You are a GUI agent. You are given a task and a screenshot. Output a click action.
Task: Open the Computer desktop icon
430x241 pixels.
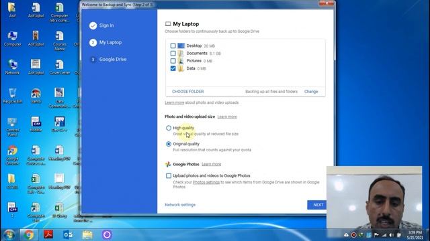pos(12,39)
